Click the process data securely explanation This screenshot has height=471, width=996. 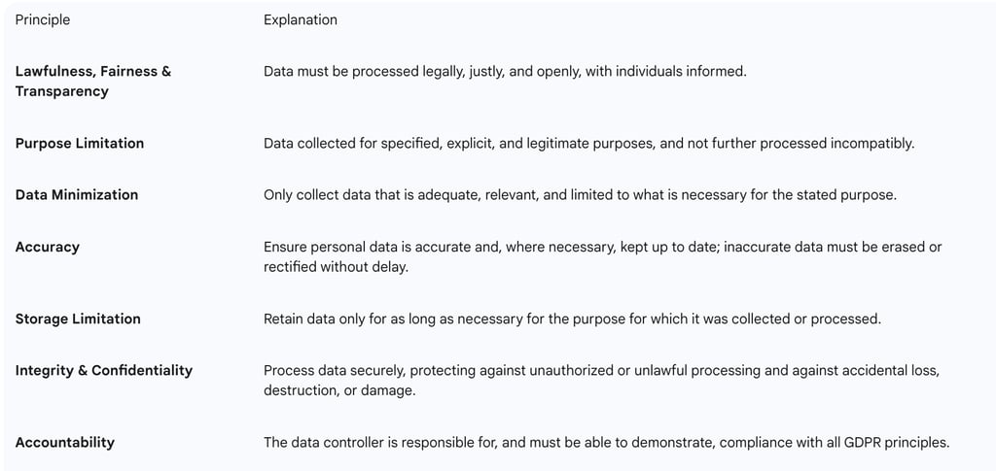tap(601, 370)
